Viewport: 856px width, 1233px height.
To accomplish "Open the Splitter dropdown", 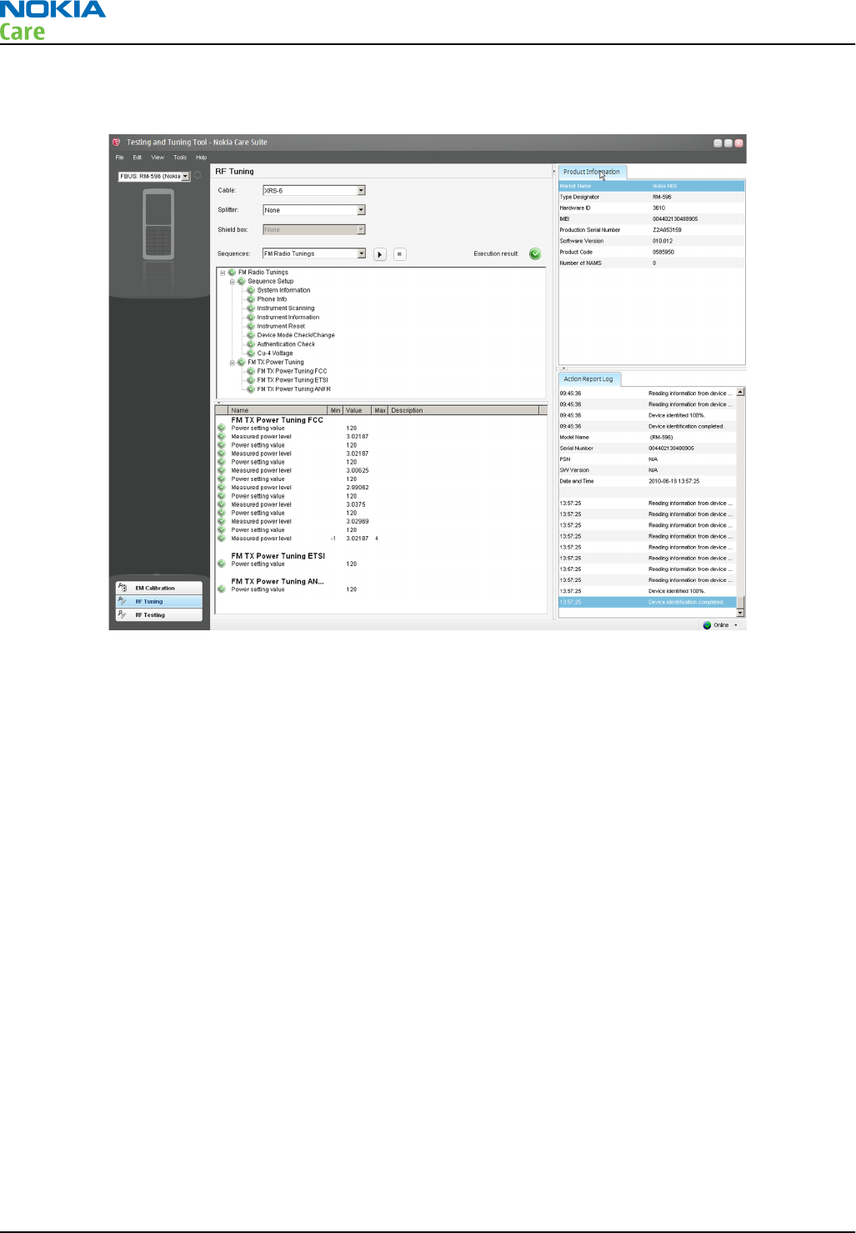I will click(361, 210).
